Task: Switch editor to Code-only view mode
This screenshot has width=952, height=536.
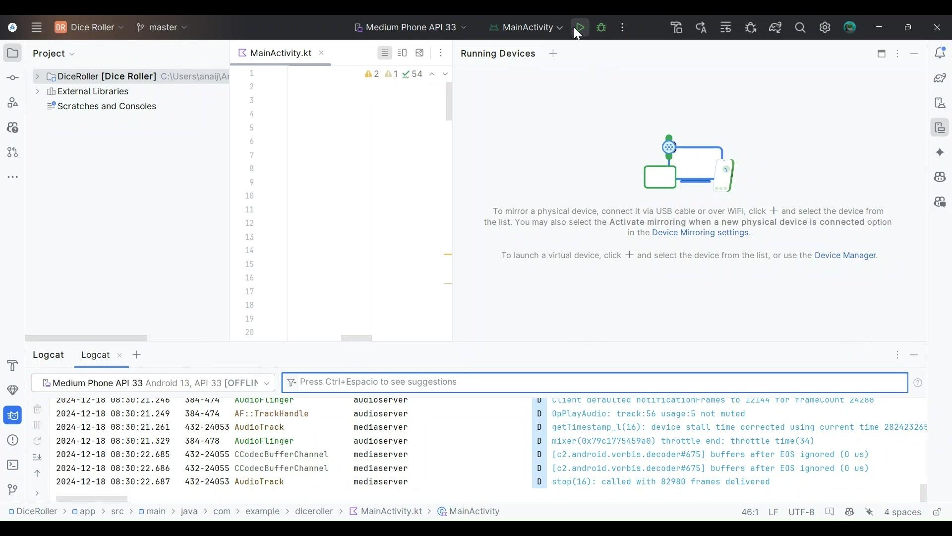Action: 384,53
